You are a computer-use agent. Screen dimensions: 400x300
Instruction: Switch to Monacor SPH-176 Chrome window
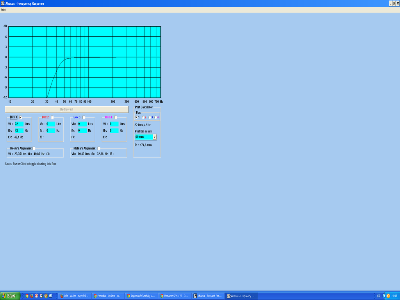(x=175, y=296)
